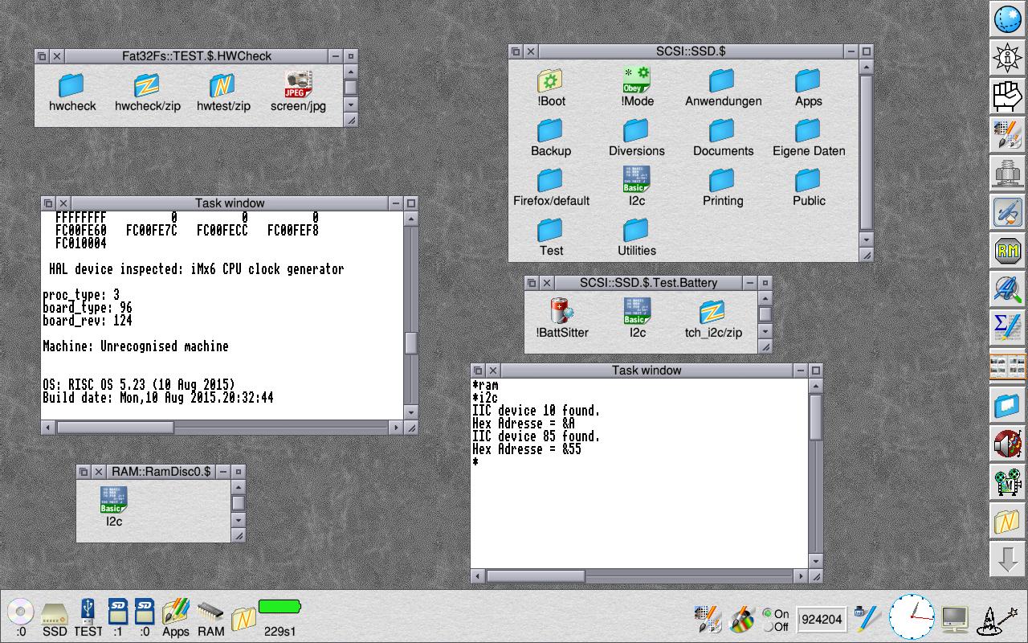Open the hwcheck/zip archive
This screenshot has height=643, width=1028.
[x=147, y=84]
